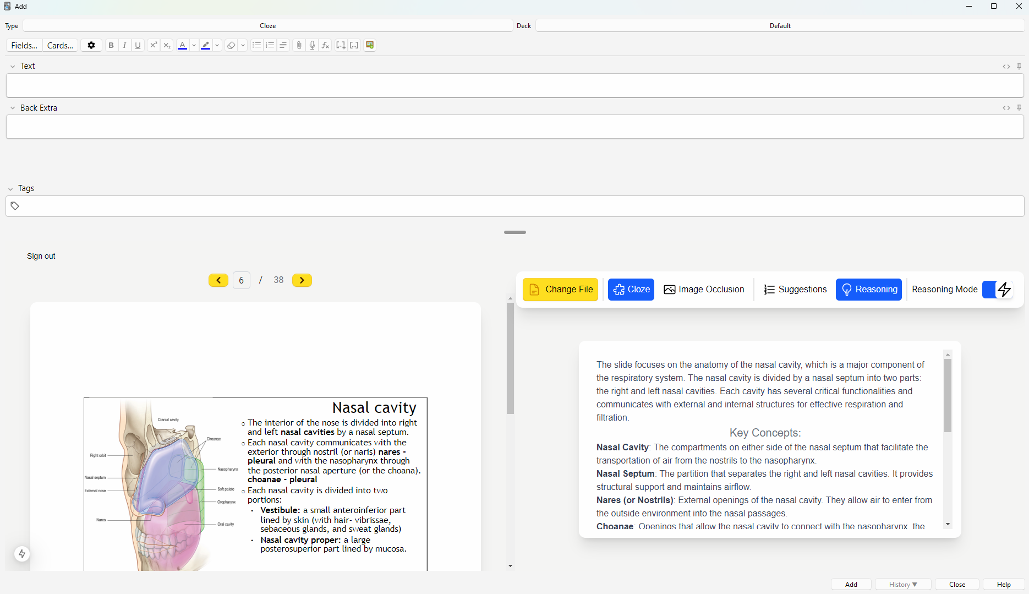The width and height of the screenshot is (1029, 594).
Task: Go to the next slide page
Action: 302,280
